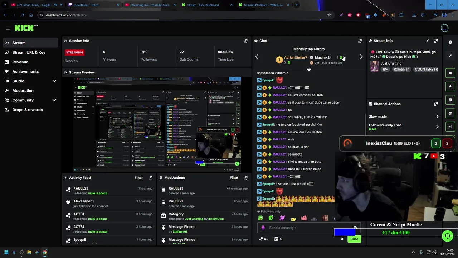
Task: Mute the Silent Theory tab audio
Action: 55,5
